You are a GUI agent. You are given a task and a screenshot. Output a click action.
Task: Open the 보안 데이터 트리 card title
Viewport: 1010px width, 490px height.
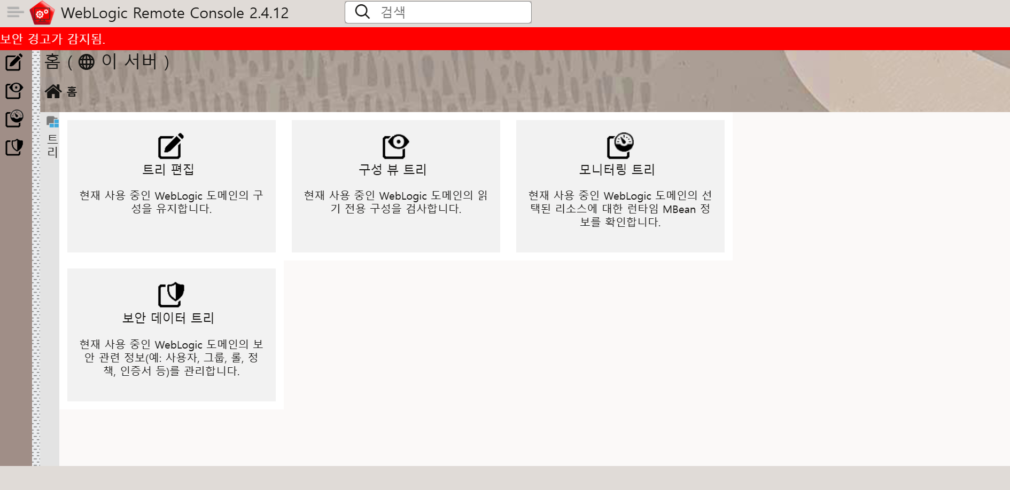[168, 318]
